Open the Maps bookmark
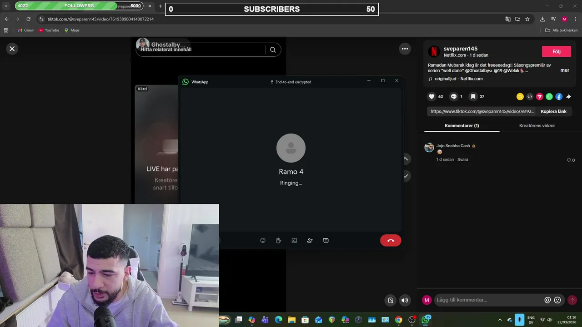The height and width of the screenshot is (327, 582). tap(72, 30)
